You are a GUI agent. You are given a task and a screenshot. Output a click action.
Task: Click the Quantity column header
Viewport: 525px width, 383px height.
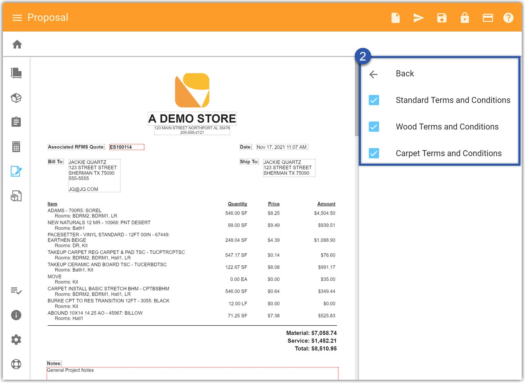pos(237,204)
